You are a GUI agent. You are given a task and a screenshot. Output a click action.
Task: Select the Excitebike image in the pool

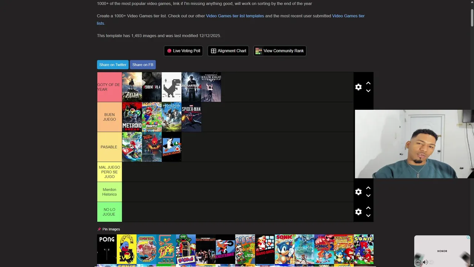point(225,249)
